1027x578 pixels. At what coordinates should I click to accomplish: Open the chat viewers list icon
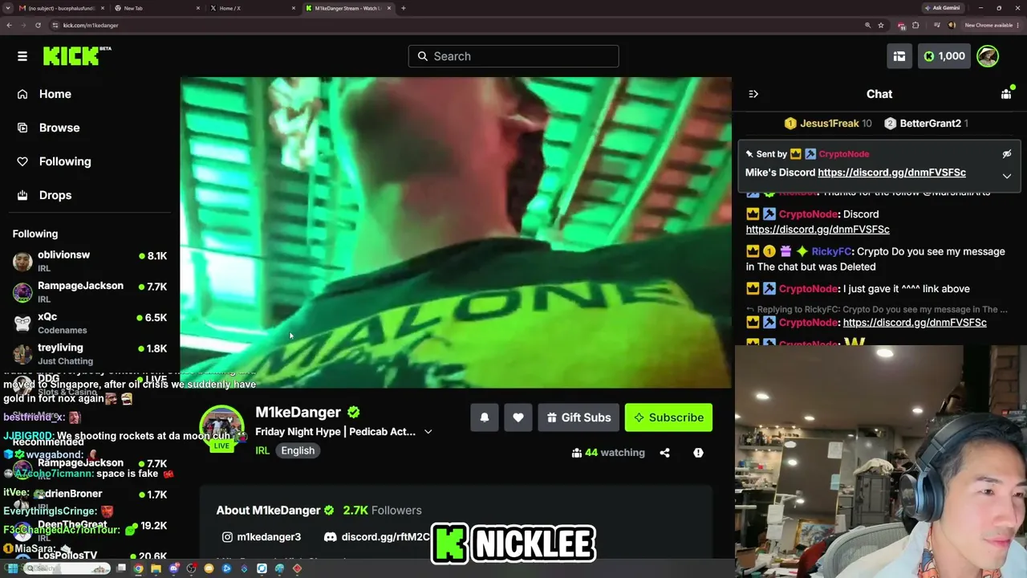[x=1006, y=94]
